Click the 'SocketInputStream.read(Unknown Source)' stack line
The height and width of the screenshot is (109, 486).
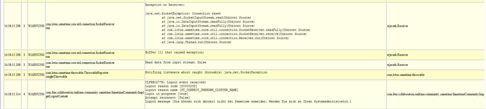tap(206, 18)
